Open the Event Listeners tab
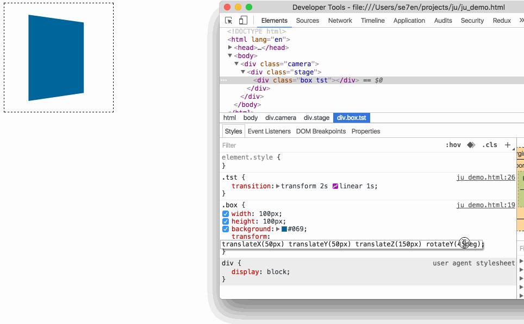The height and width of the screenshot is (324, 524). pyautogui.click(x=269, y=131)
